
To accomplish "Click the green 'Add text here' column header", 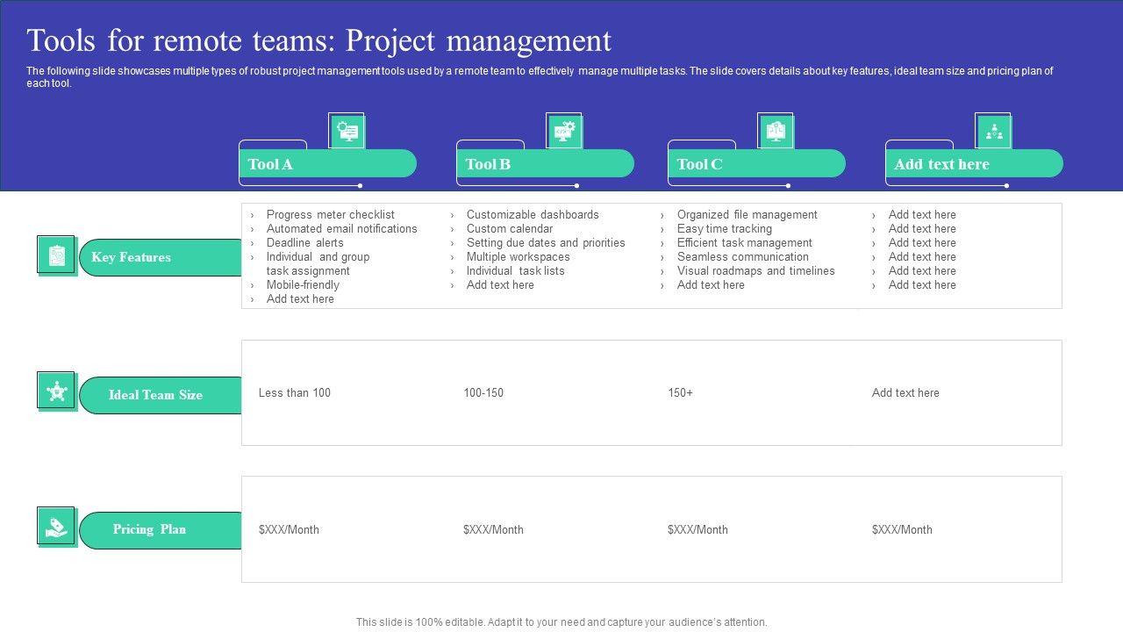I will pyautogui.click(x=941, y=164).
